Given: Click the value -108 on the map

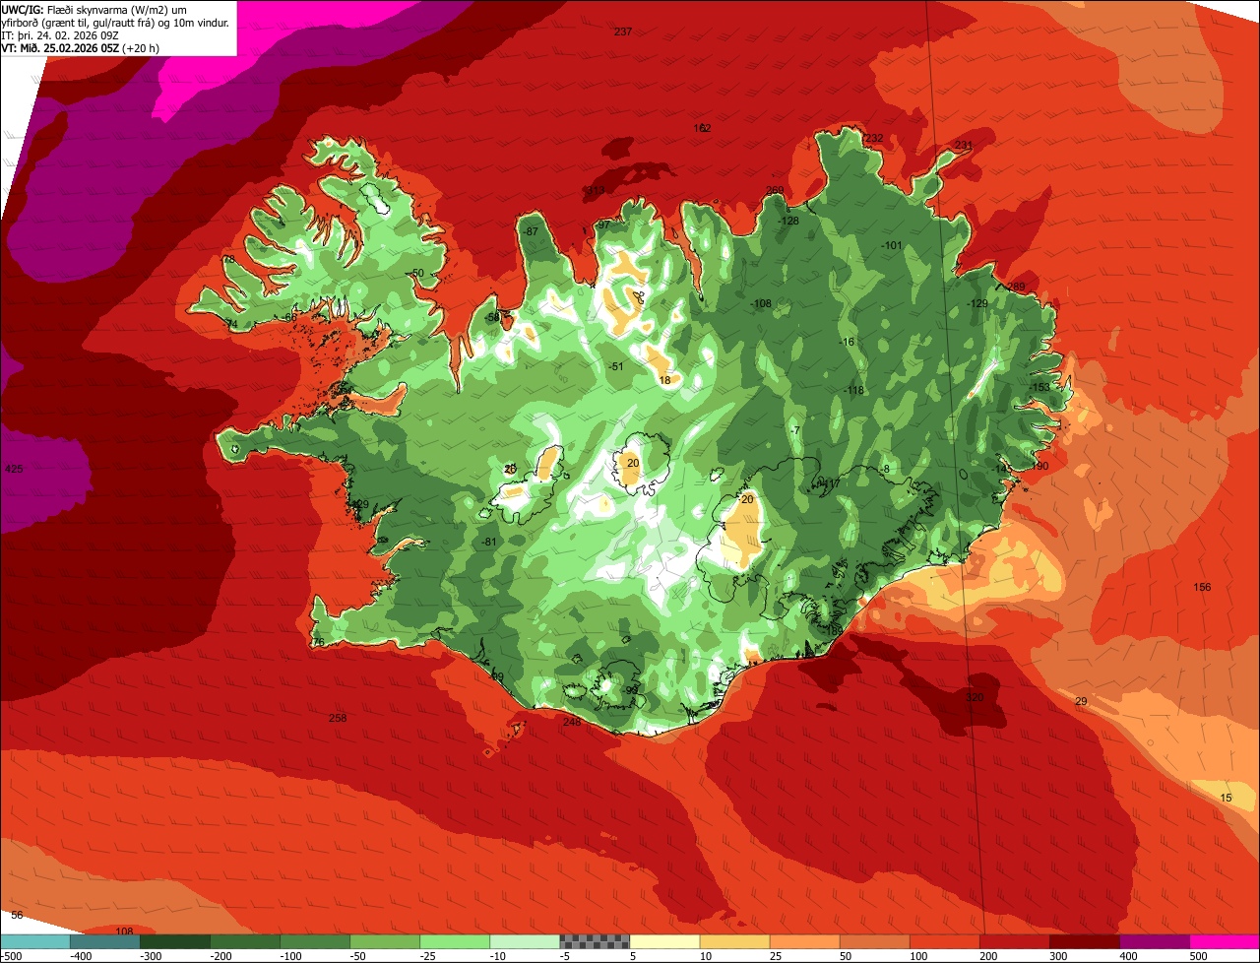Looking at the screenshot, I should [x=761, y=303].
